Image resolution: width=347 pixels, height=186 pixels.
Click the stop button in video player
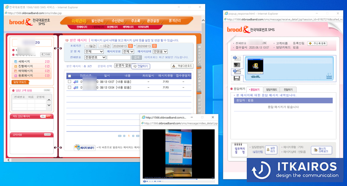[147, 181]
